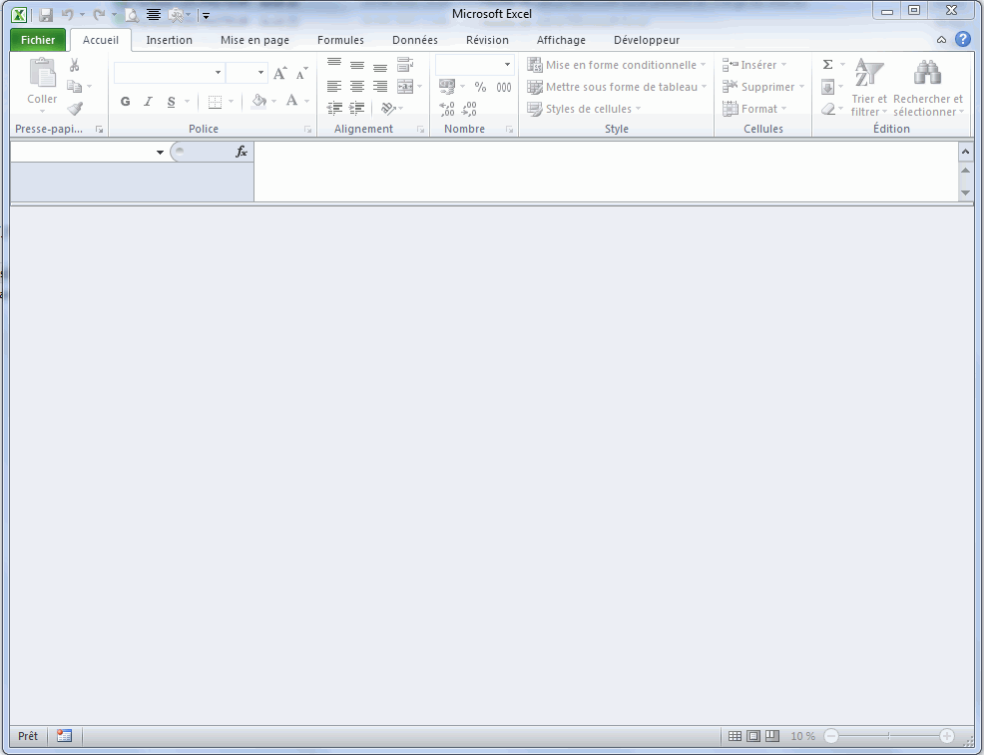Open the Name Box dropdown arrow

tap(160, 153)
